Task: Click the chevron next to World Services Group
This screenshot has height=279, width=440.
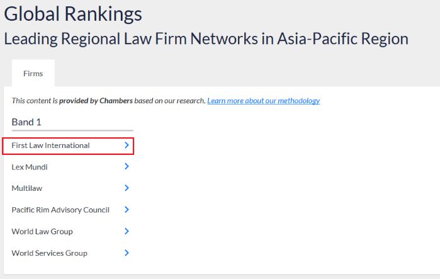Action: pos(127,253)
